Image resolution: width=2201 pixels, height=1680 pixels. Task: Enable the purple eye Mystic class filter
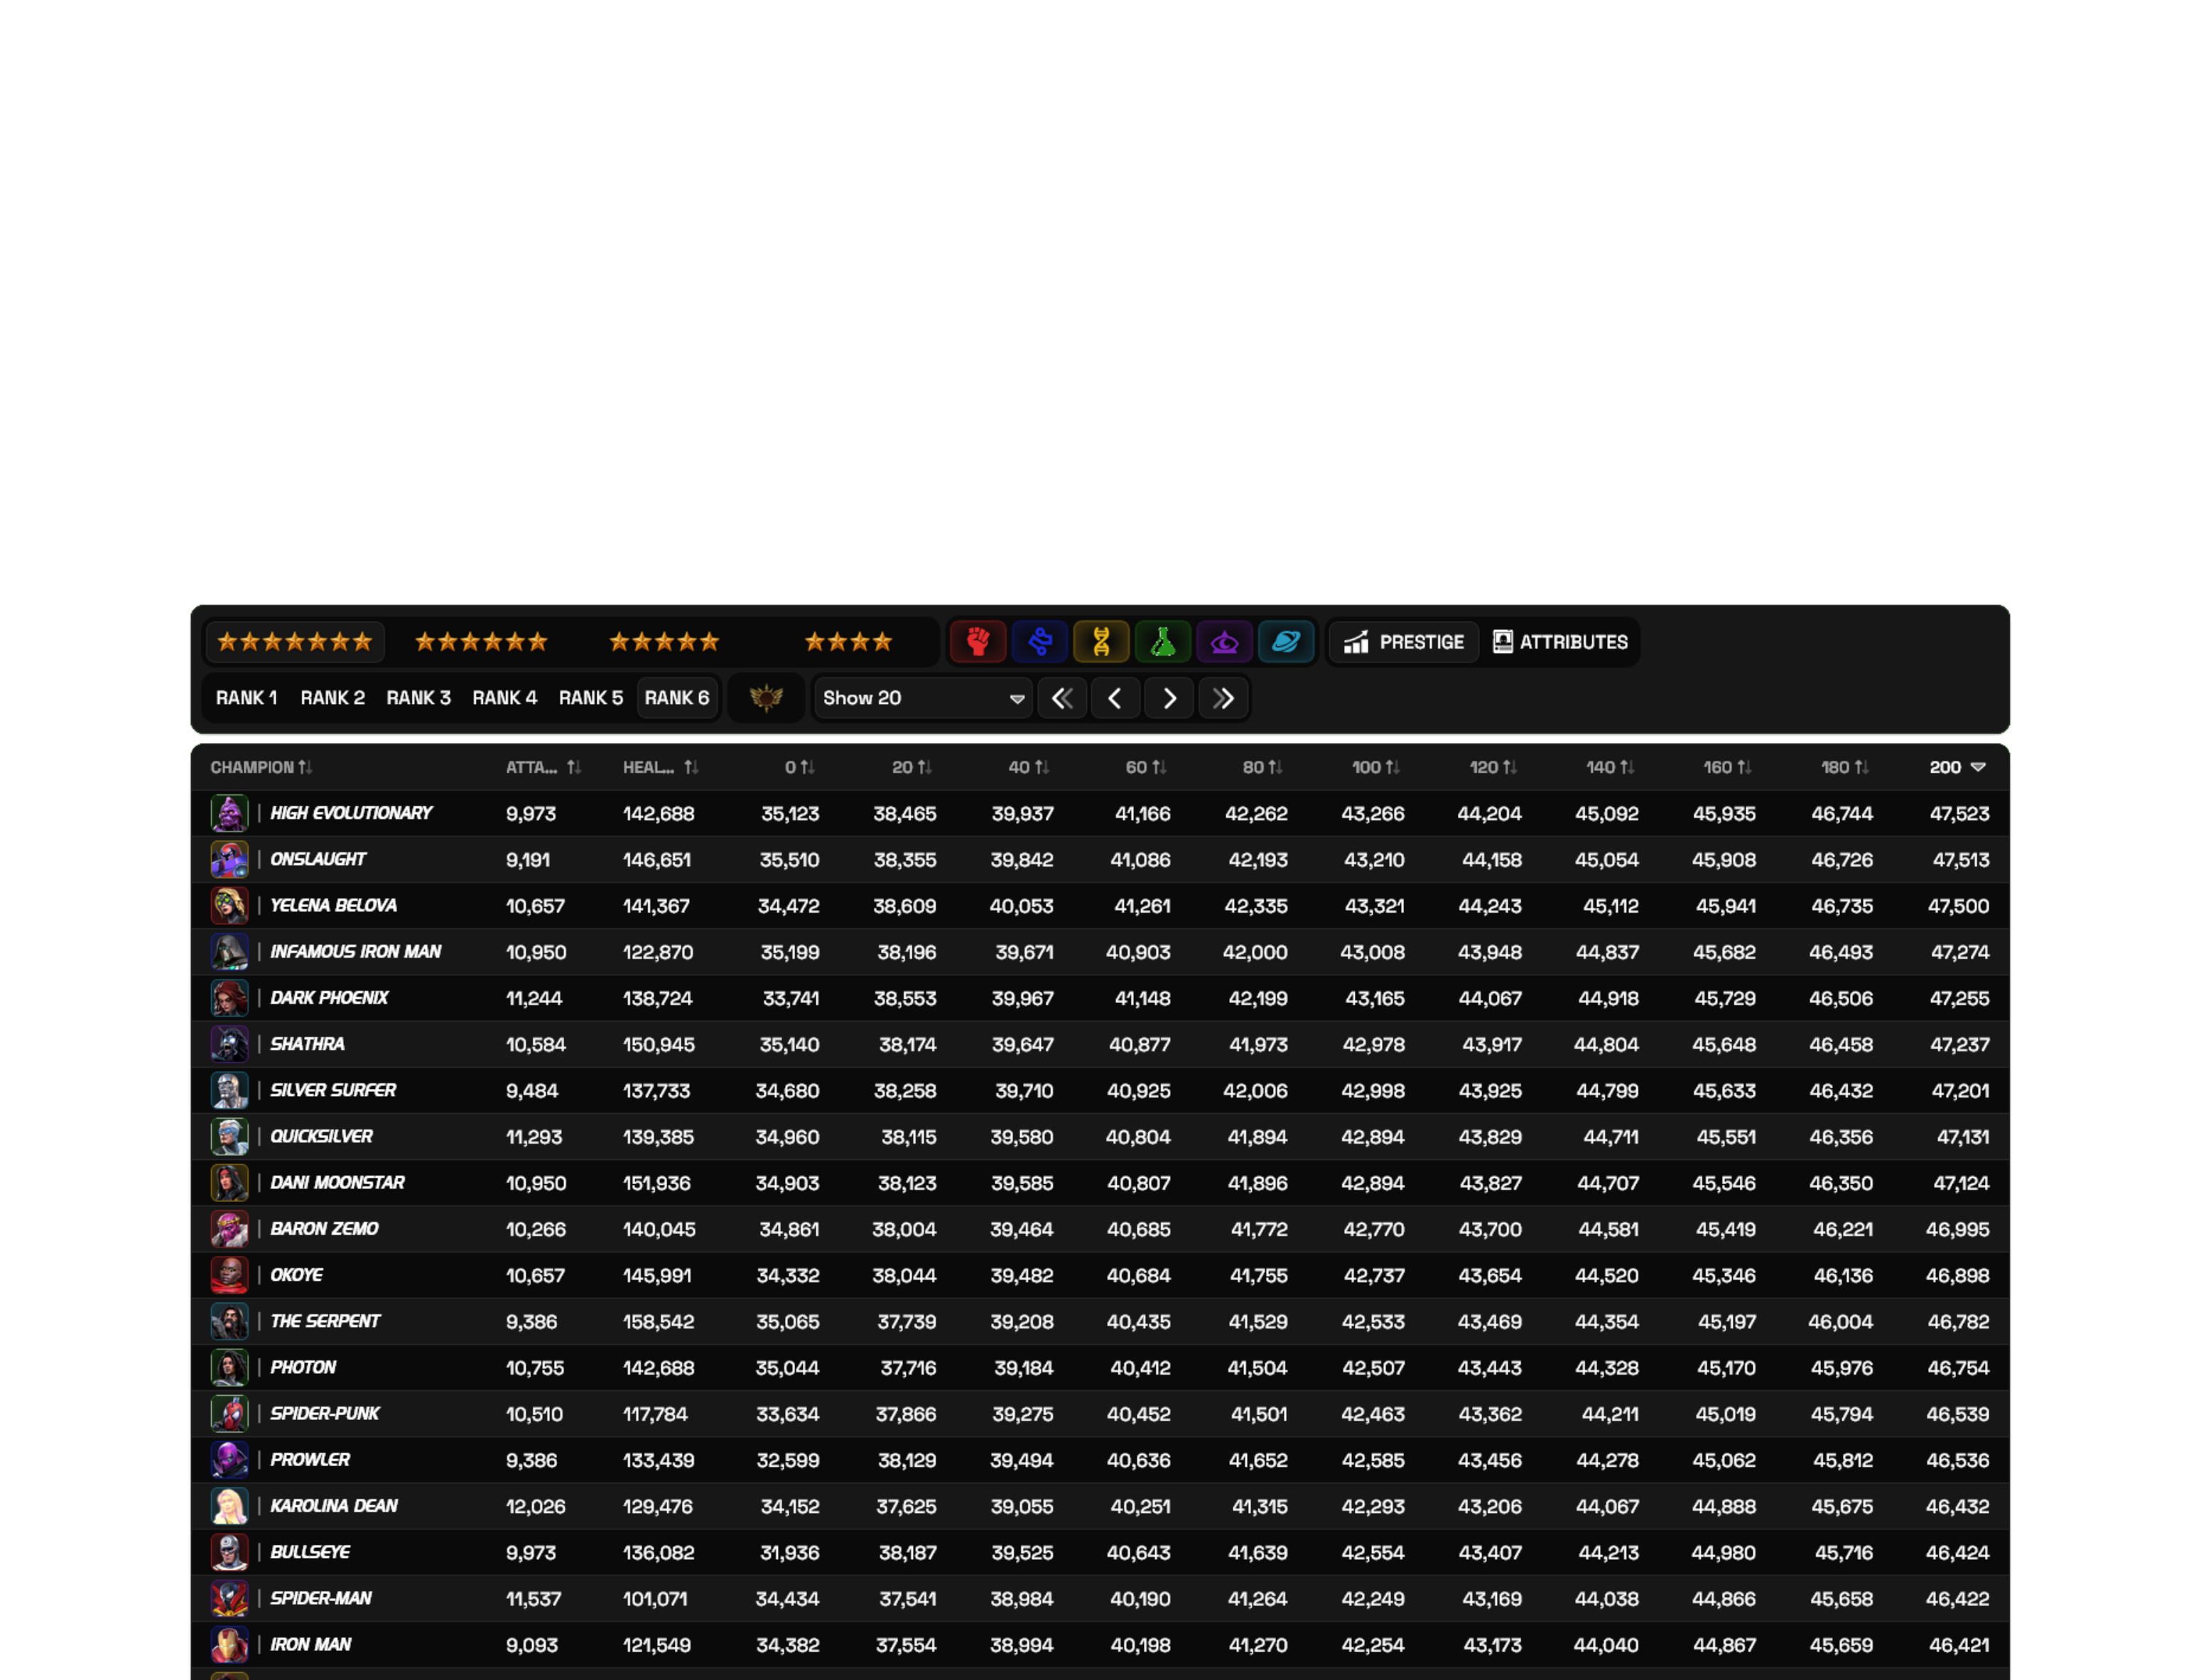click(1224, 642)
